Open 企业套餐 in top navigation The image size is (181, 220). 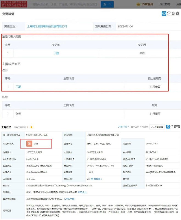(165, 4)
